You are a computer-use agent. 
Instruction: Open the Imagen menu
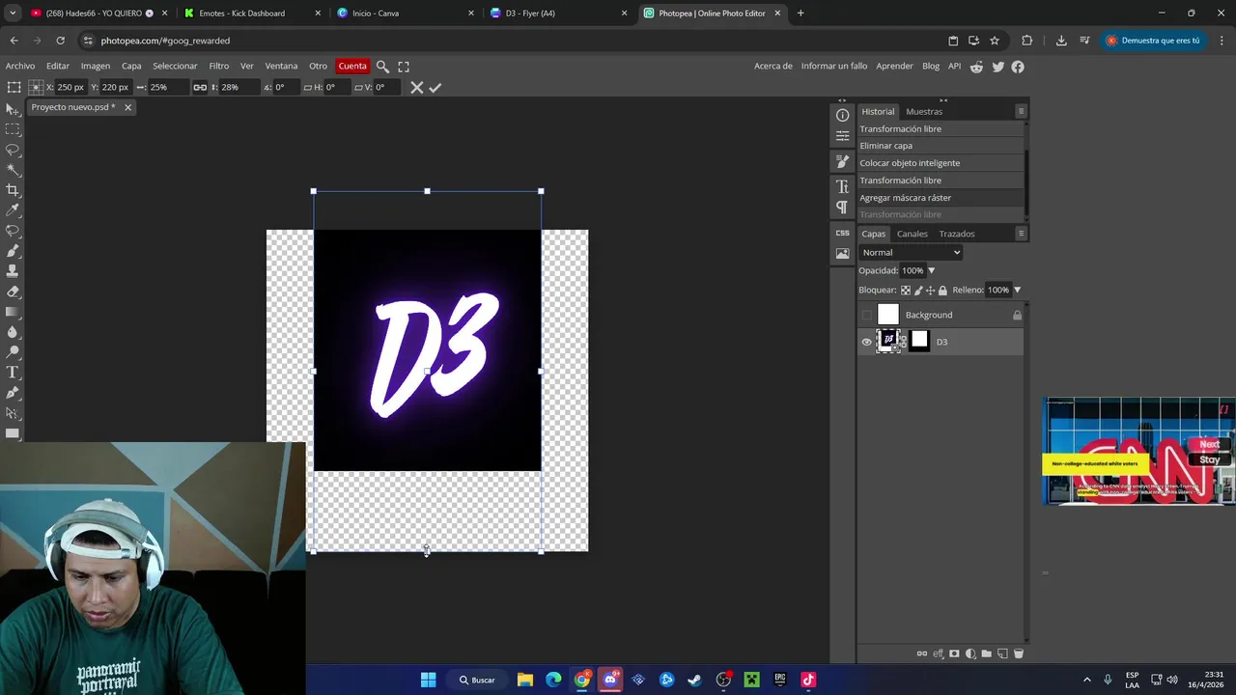coord(95,67)
